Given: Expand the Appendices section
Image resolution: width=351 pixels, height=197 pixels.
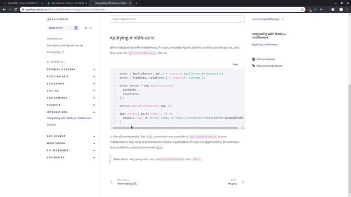Looking at the screenshot, I should [x=71, y=158].
